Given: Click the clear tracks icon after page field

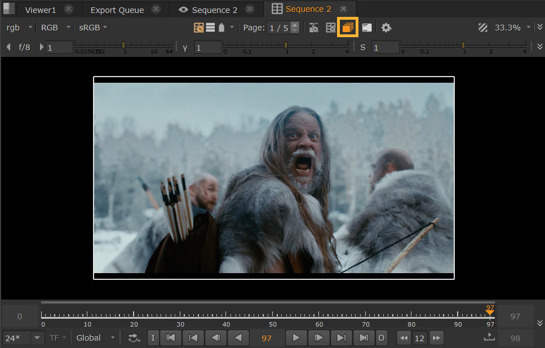Looking at the screenshot, I should point(314,28).
